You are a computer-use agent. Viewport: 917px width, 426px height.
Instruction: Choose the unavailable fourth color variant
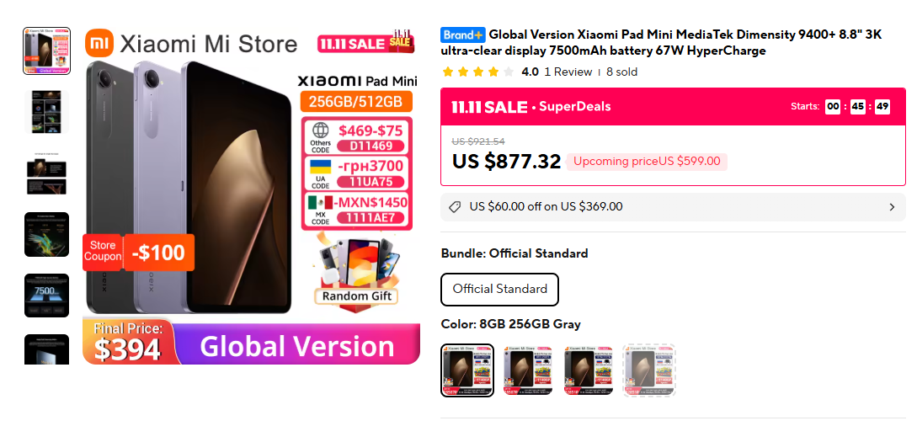point(650,370)
